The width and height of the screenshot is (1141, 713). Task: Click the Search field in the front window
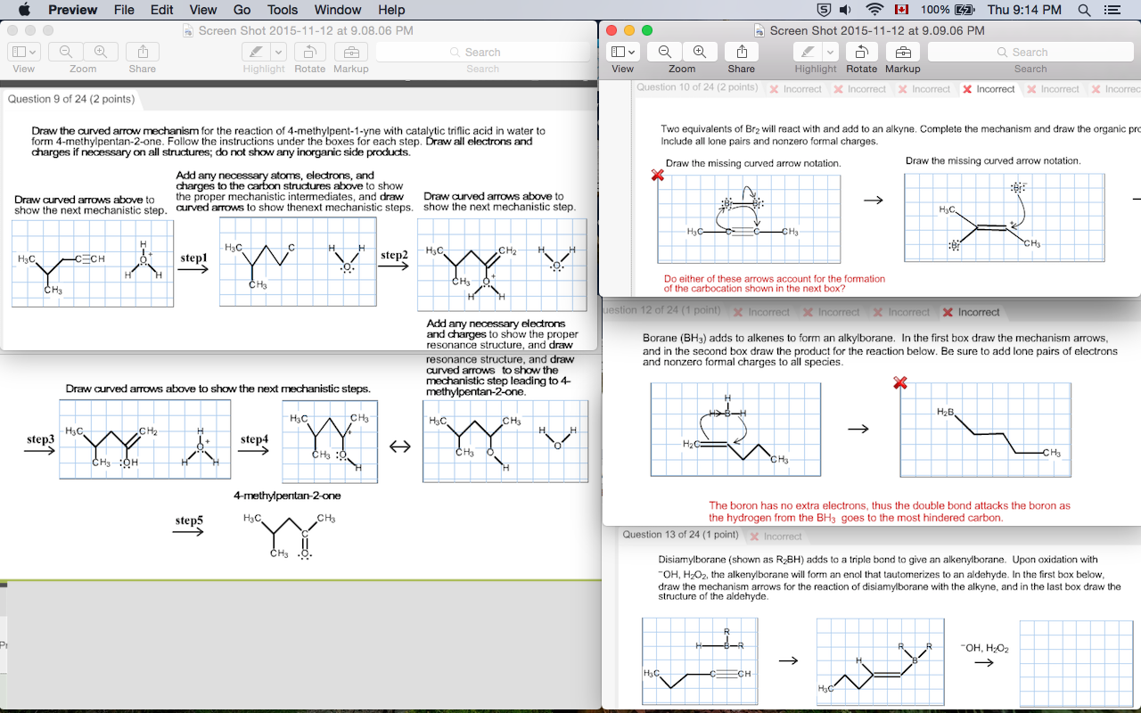(1030, 52)
